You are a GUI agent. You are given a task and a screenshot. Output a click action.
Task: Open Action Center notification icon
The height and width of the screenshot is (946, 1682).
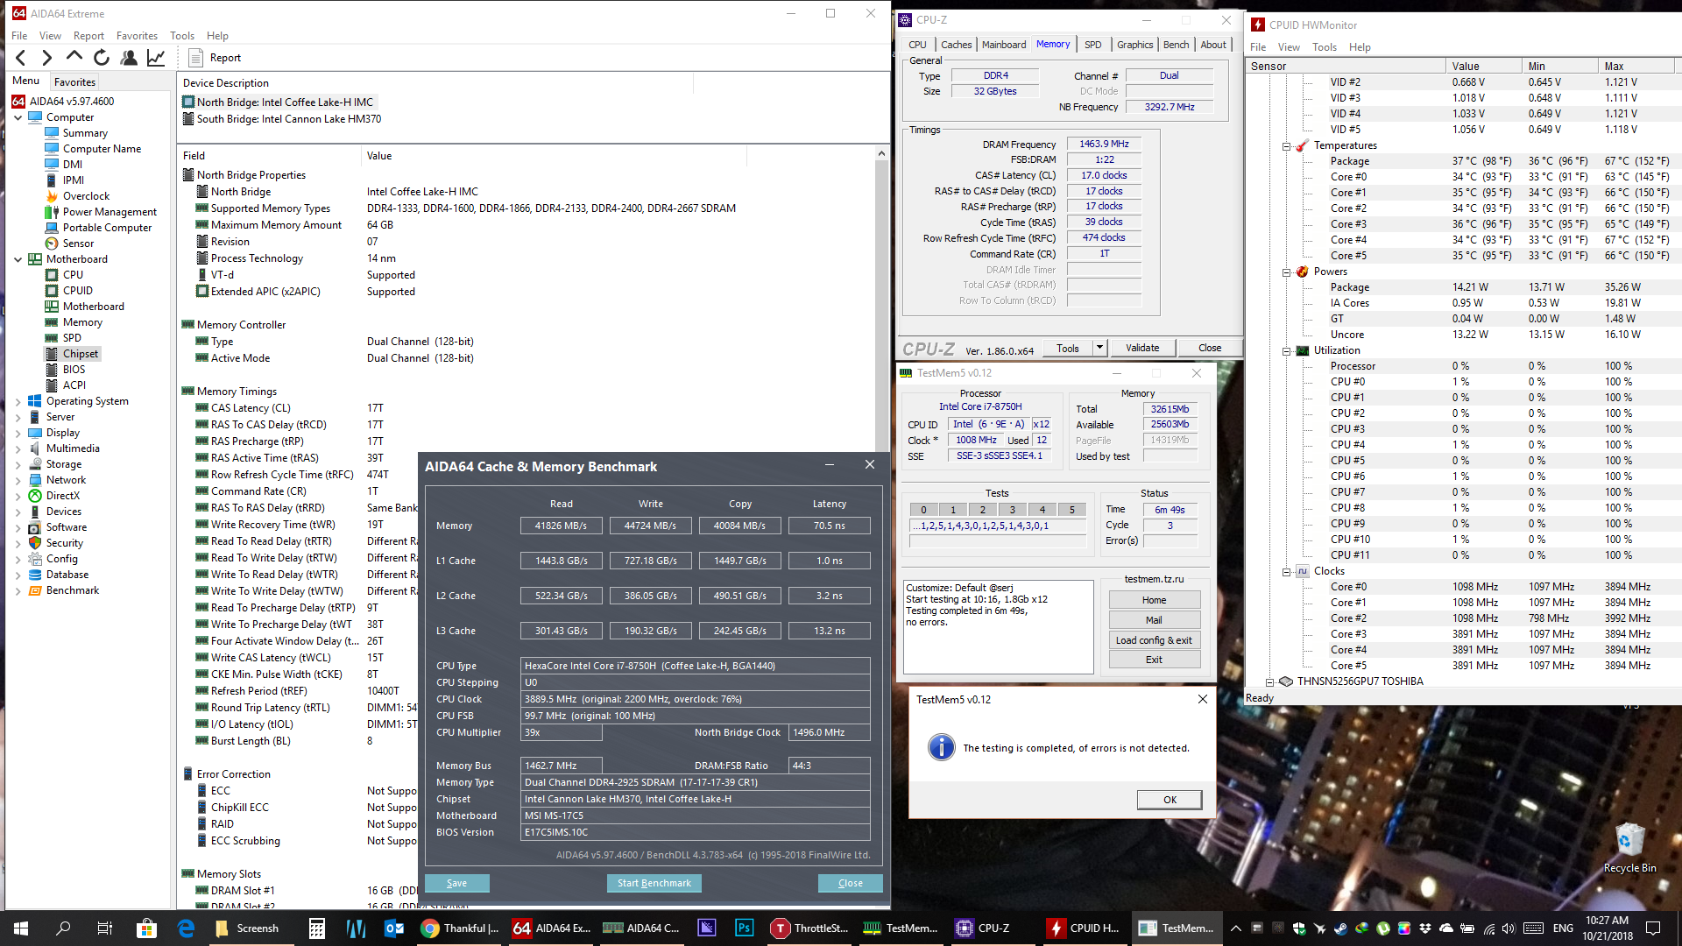[x=1653, y=928]
